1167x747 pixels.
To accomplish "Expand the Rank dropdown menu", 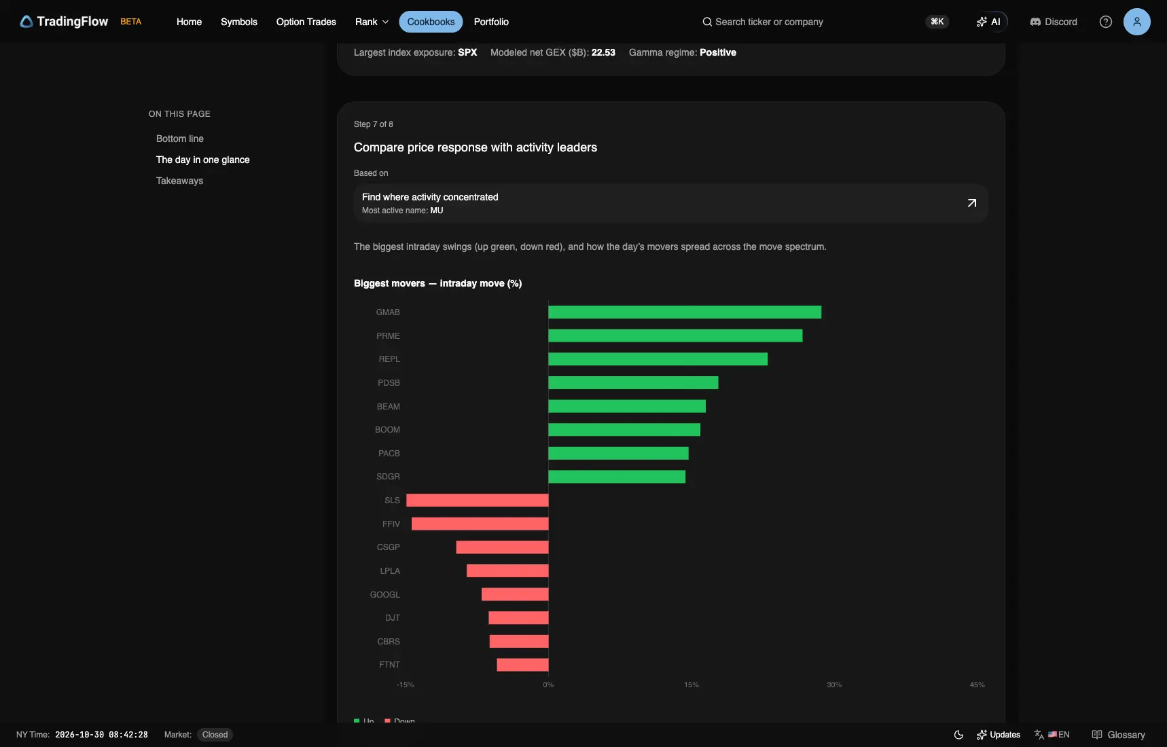I will tap(372, 22).
